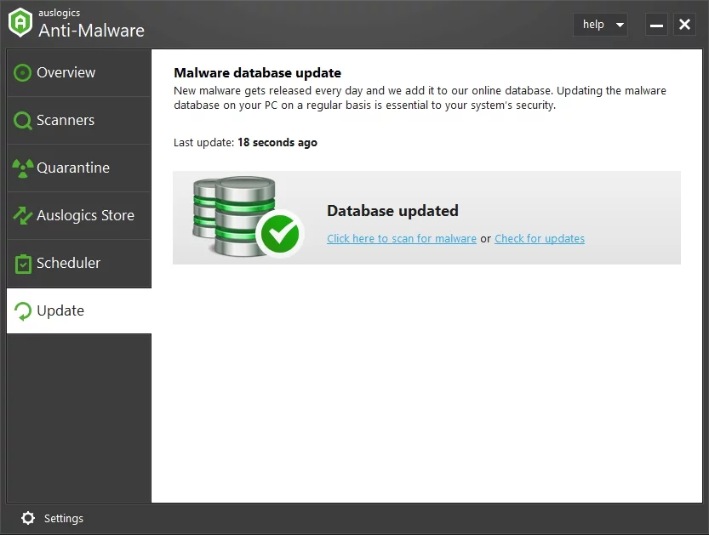Open the Settings text label at bottom
This screenshot has width=709, height=535.
click(64, 519)
